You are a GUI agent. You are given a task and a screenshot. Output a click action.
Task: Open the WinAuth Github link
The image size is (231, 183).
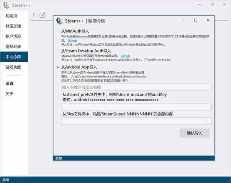pyautogui.click(x=72, y=41)
